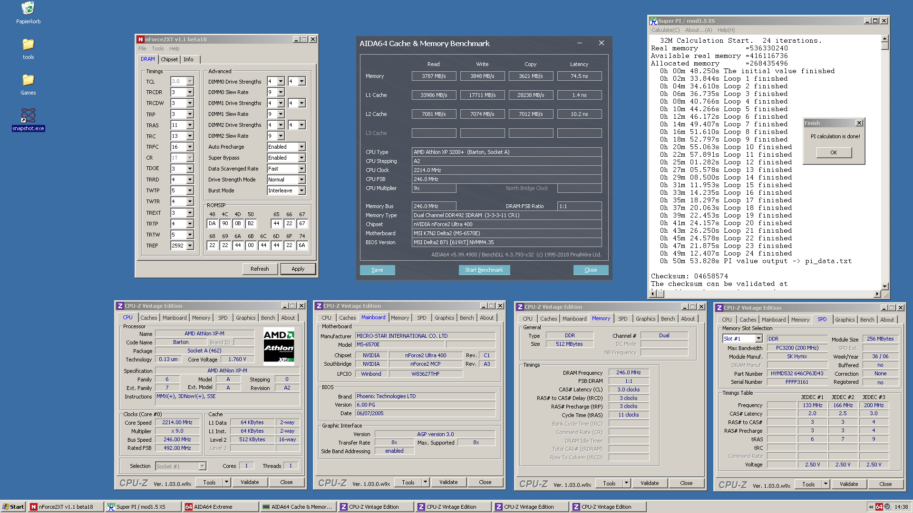
Task: Click the Refresh button in nForce2XT
Action: 260,269
